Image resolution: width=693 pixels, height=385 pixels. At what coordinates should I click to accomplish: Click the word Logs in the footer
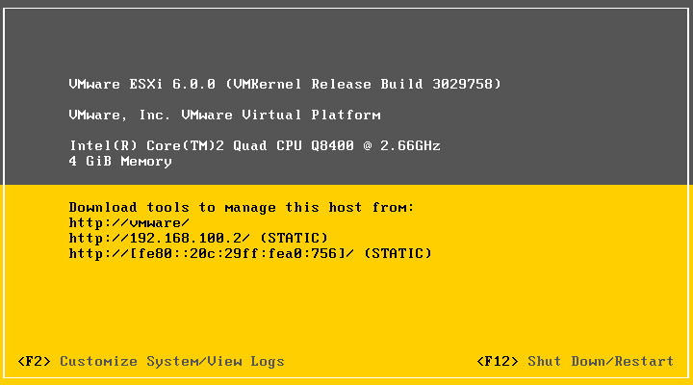pyautogui.click(x=268, y=361)
